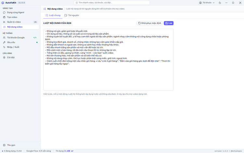Viewport: 244px width, 153px height.
Task: Focus the Tìm nhanh video search field
Action: (x=112, y=3)
